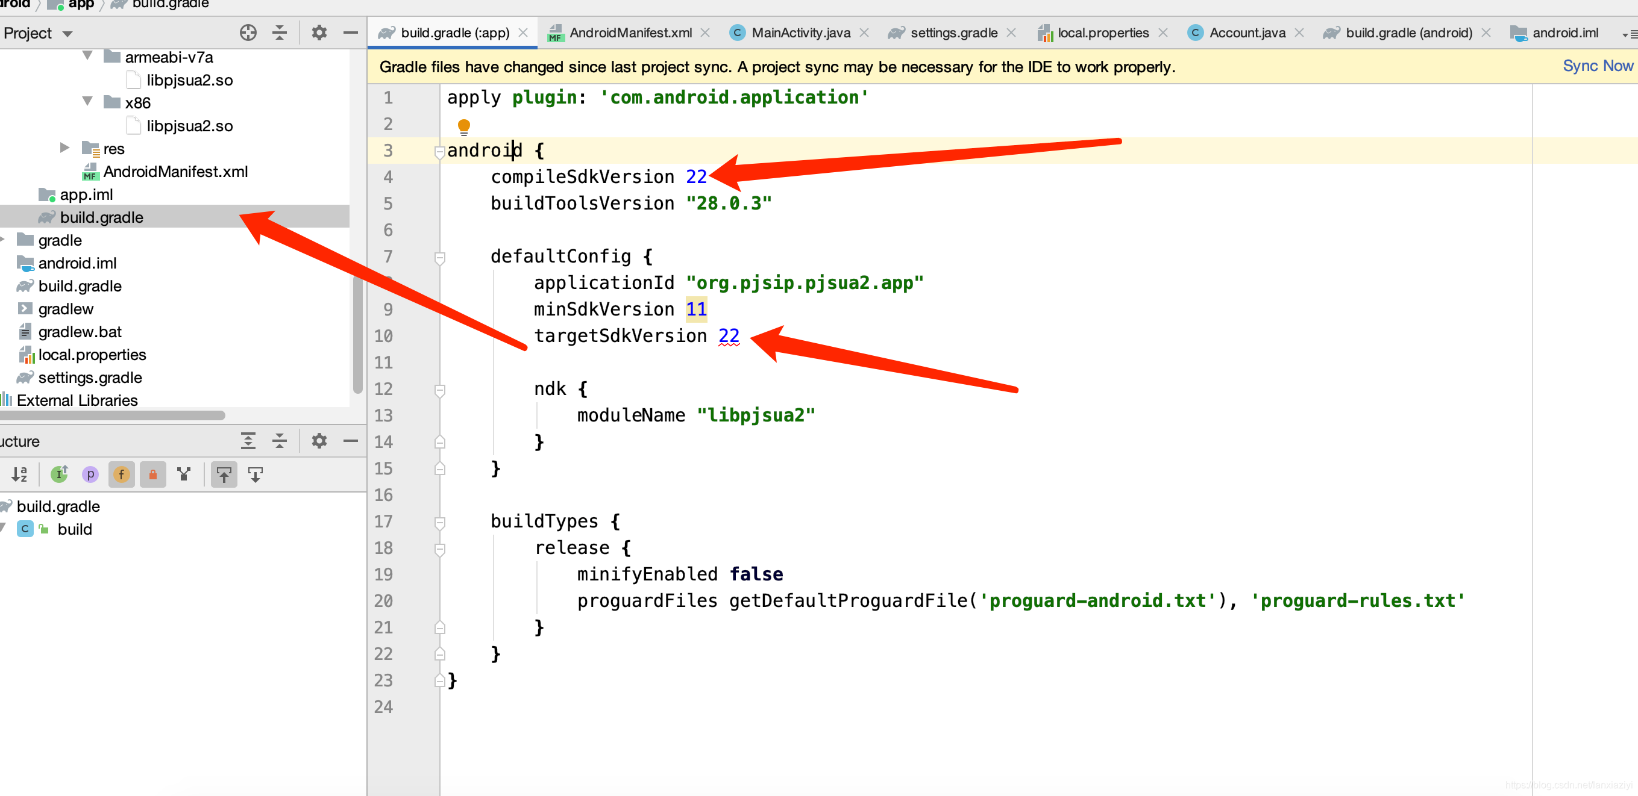Click Project panel horizontal scrollbar
This screenshot has width=1638, height=796.
pos(113,415)
